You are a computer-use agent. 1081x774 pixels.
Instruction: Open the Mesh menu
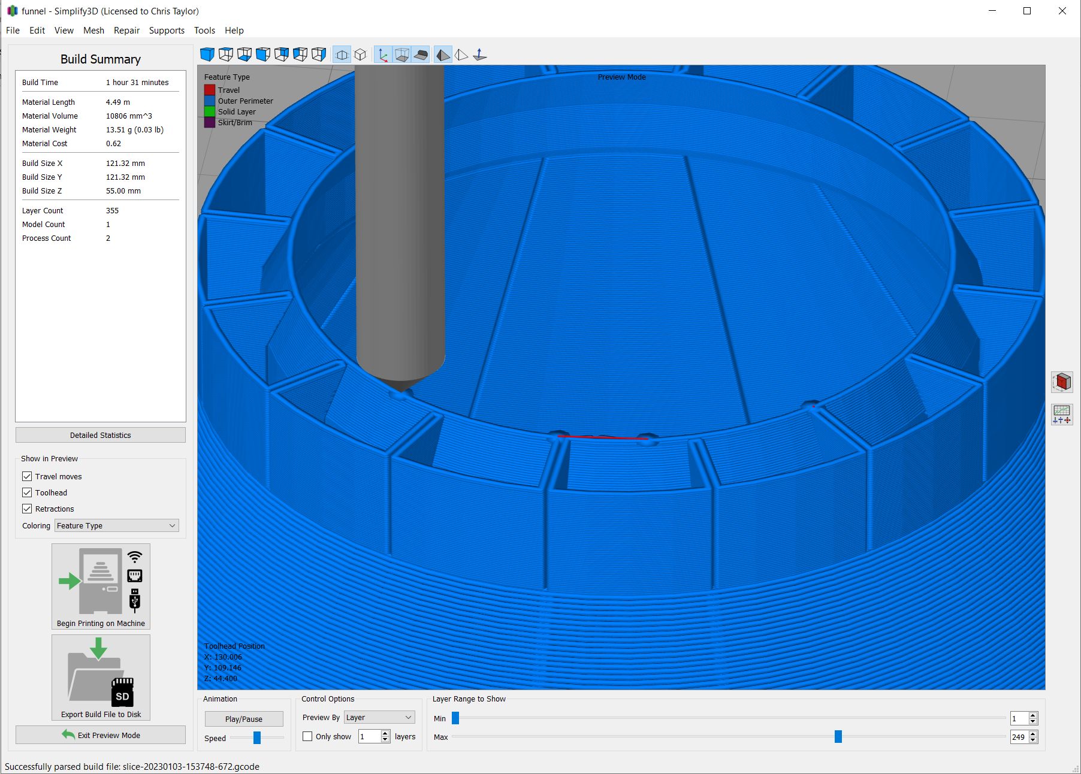click(93, 31)
